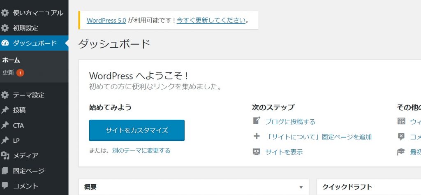Click the speech bubble icon beside コメント

pyautogui.click(x=5, y=186)
